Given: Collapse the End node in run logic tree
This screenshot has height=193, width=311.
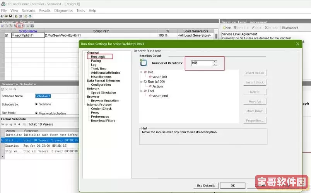Looking at the screenshot, I should (x=141, y=91).
